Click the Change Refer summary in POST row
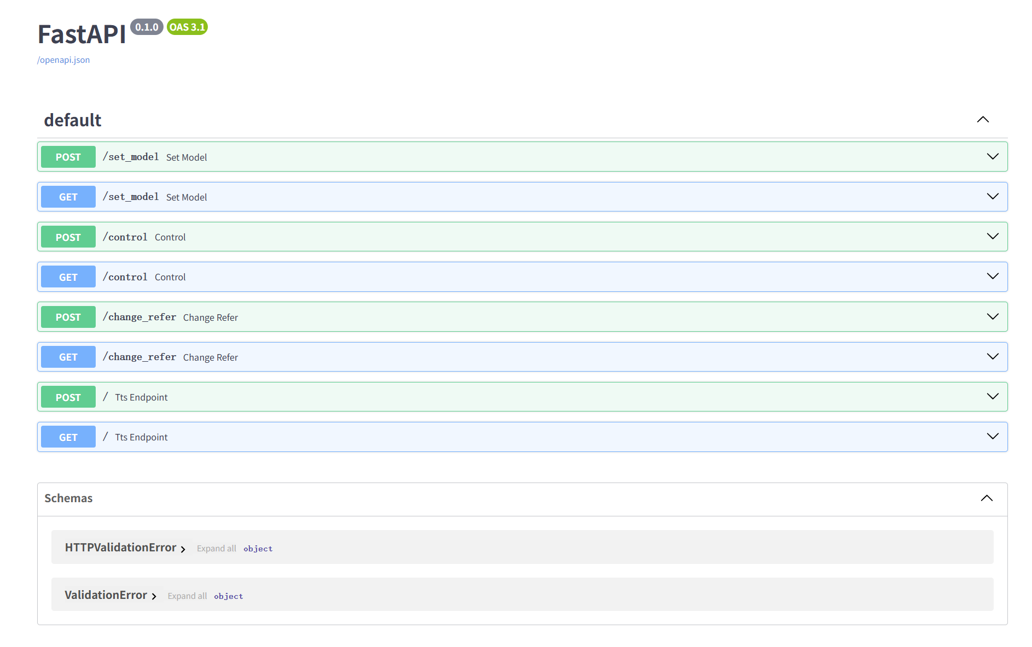 tap(211, 317)
